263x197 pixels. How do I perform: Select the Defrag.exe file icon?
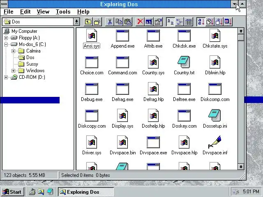(x=122, y=89)
